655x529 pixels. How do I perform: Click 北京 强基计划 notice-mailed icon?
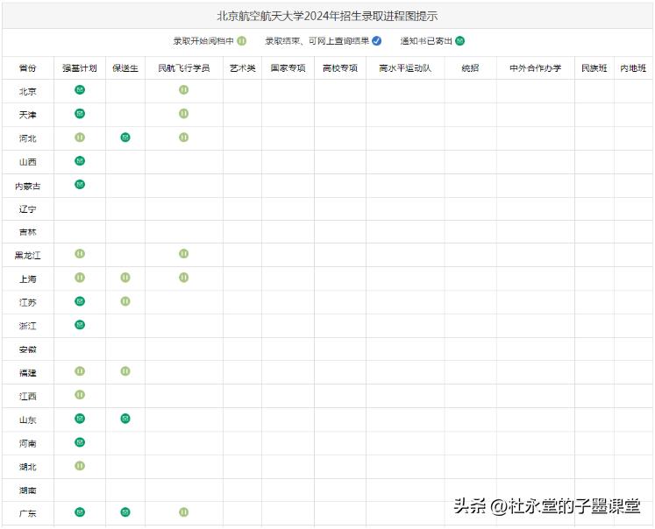[80, 89]
